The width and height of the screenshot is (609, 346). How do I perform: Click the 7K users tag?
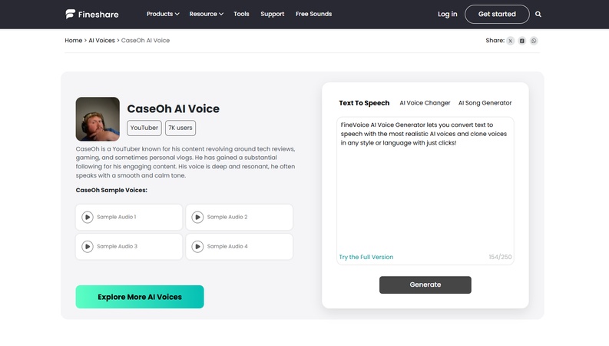(180, 128)
